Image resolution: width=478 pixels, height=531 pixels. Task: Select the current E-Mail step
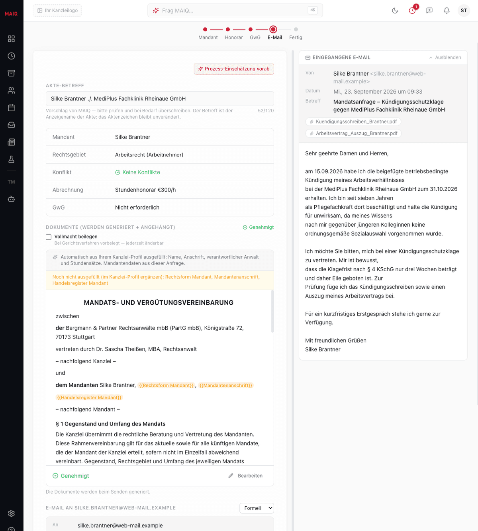pyautogui.click(x=275, y=33)
